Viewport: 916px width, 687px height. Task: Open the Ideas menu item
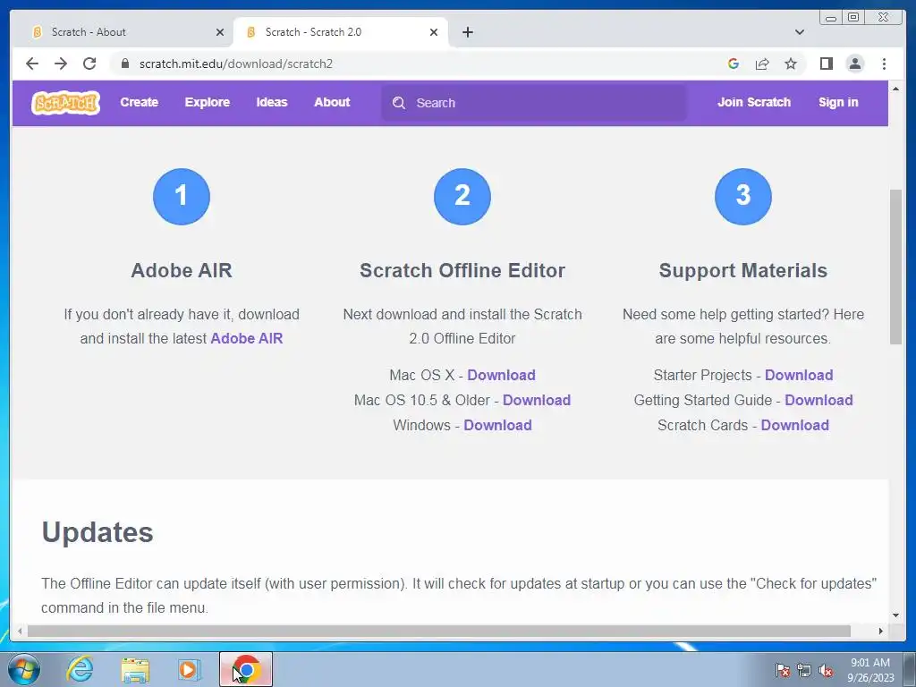(272, 102)
